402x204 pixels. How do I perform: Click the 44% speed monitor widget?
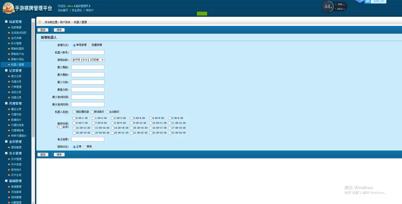pos(328,7)
